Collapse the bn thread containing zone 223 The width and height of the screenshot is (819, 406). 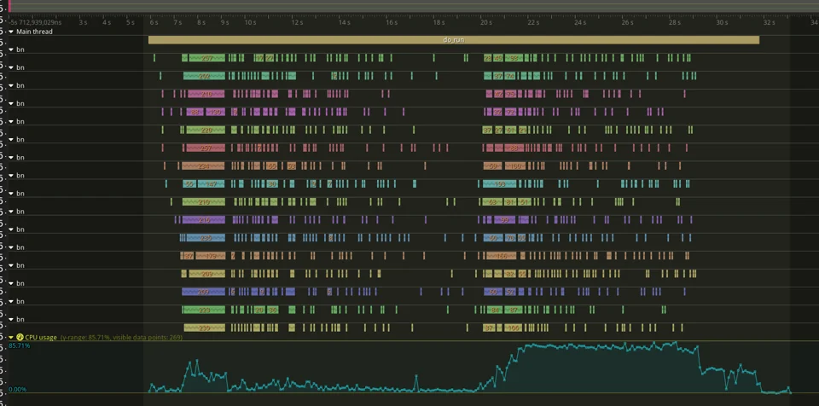point(11,301)
